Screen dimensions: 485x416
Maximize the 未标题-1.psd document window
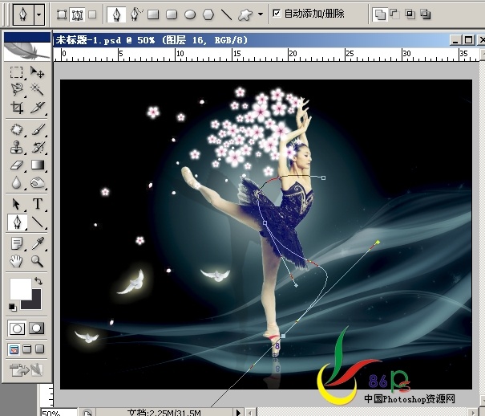click(468, 40)
